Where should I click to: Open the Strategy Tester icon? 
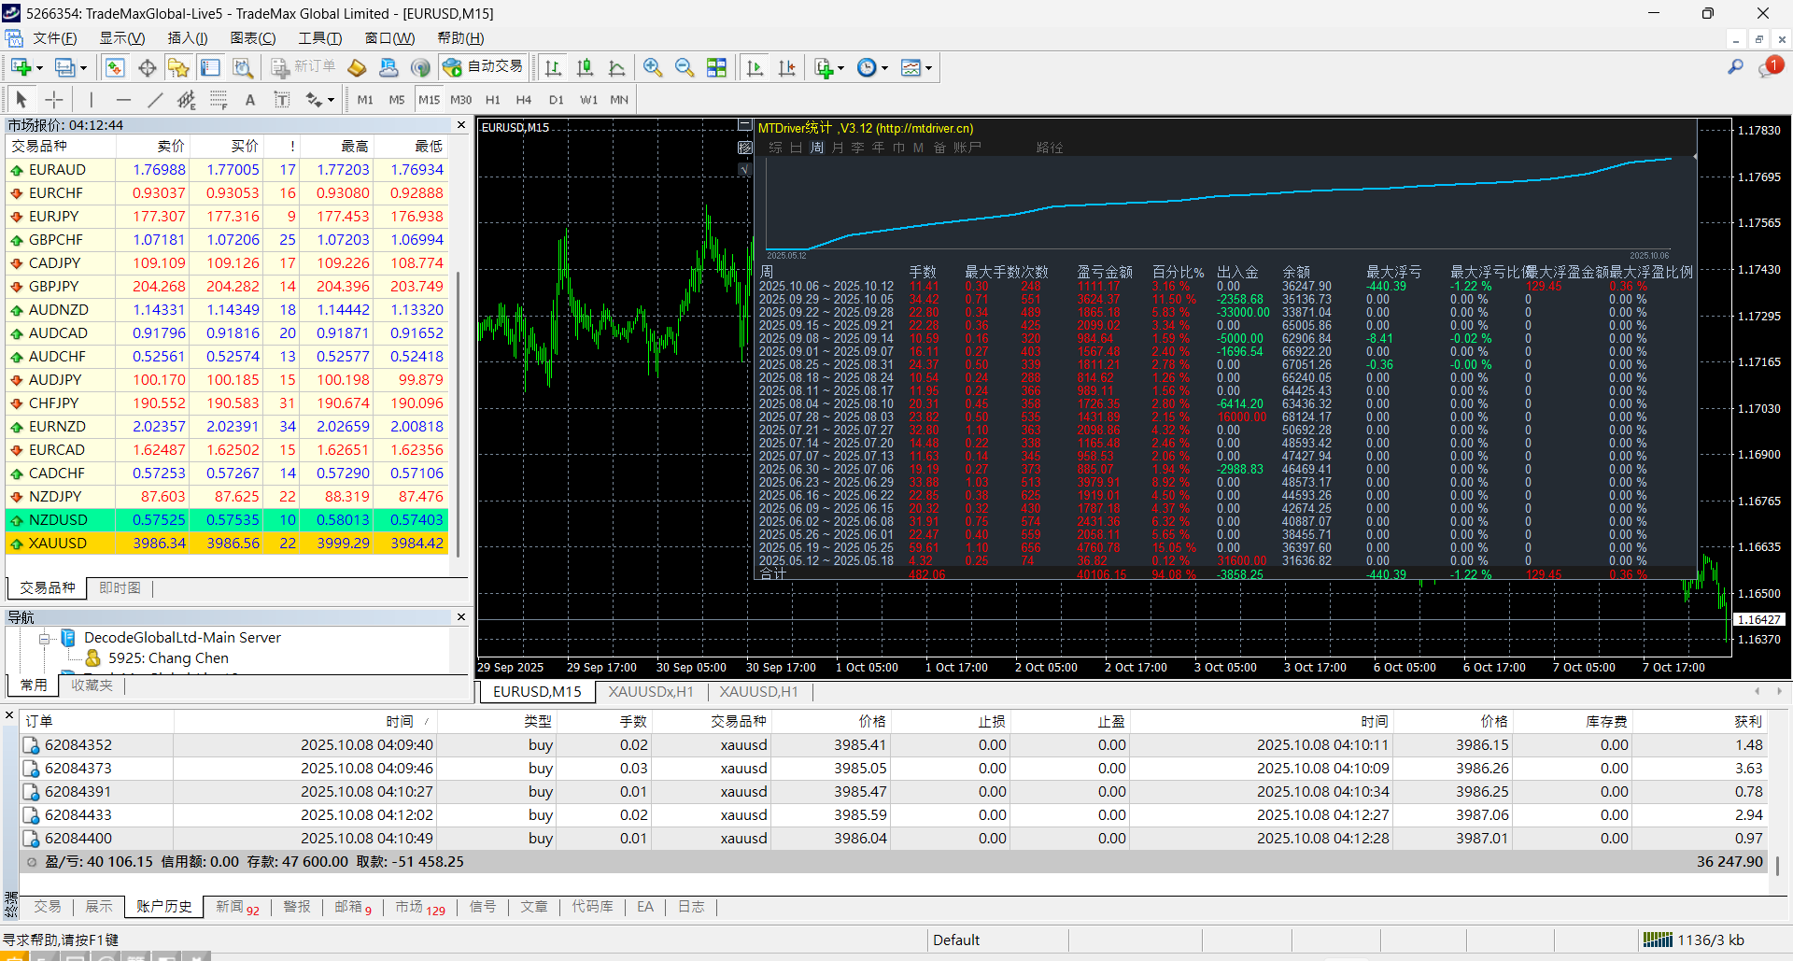[x=243, y=67]
